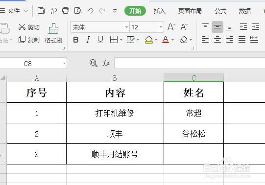Apply cell borders icon
The height and width of the screenshot is (185, 265).
114,40
